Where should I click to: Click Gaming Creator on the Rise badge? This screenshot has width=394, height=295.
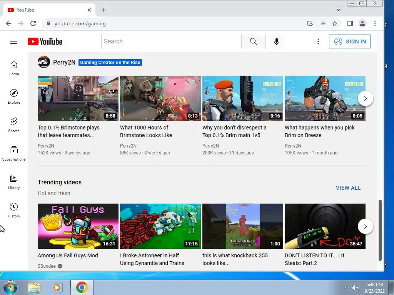pos(110,63)
